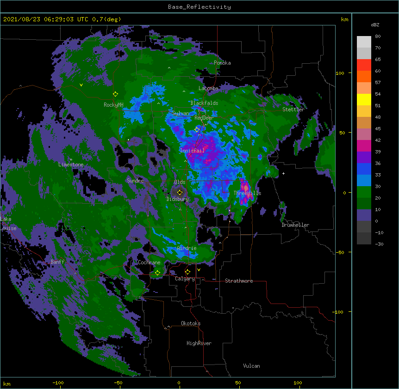Image resolution: width=399 pixels, height=389 pixels.
Task: Click the yellow diamond marker near RockyMH
Action: click(x=116, y=94)
